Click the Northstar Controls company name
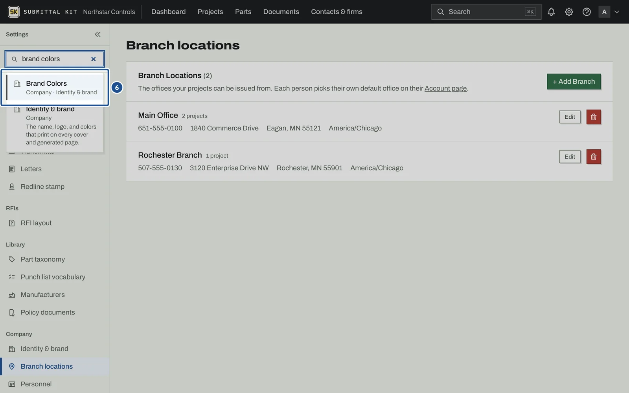Viewport: 629px width, 393px height. pos(109,12)
